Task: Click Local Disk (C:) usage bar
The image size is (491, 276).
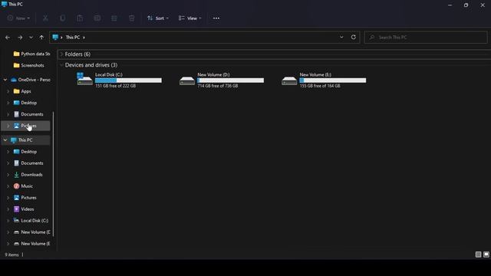Action: coord(128,80)
